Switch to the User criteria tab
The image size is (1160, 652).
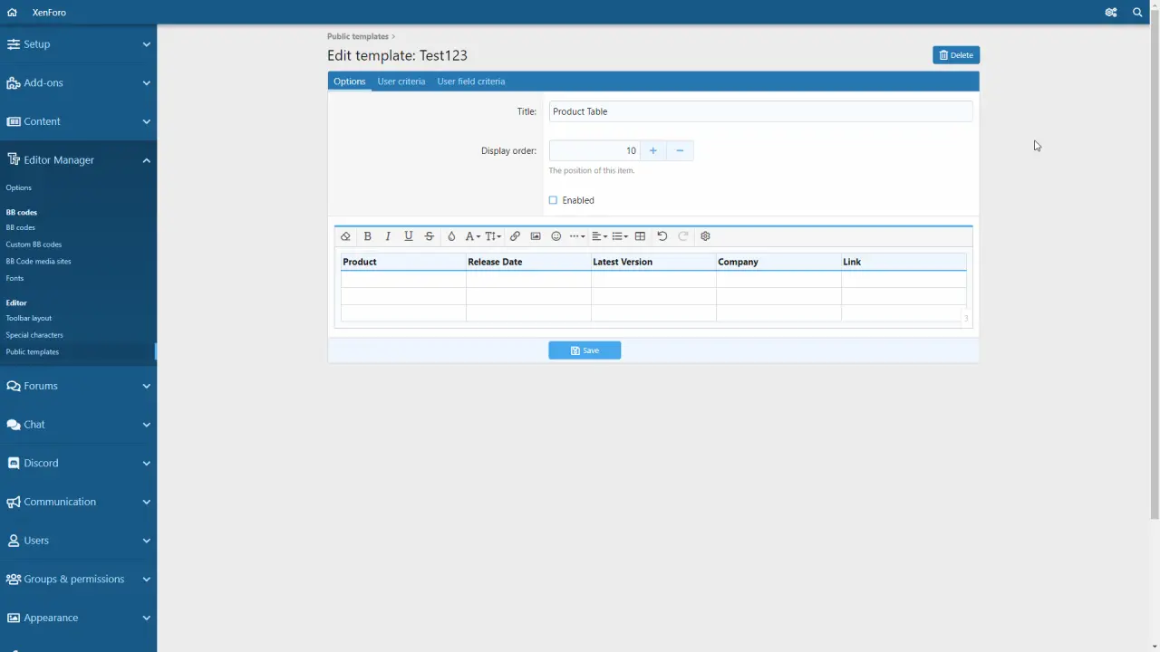[x=401, y=81]
